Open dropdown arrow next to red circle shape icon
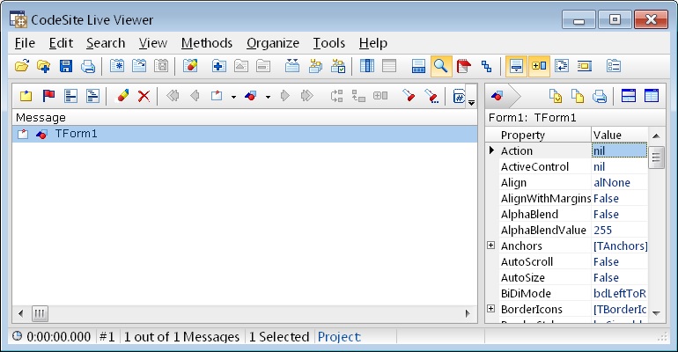Image resolution: width=678 pixels, height=352 pixels. (x=268, y=97)
